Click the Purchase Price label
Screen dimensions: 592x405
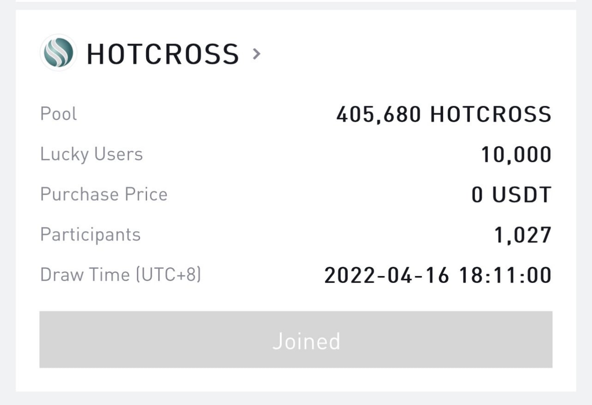[104, 194]
